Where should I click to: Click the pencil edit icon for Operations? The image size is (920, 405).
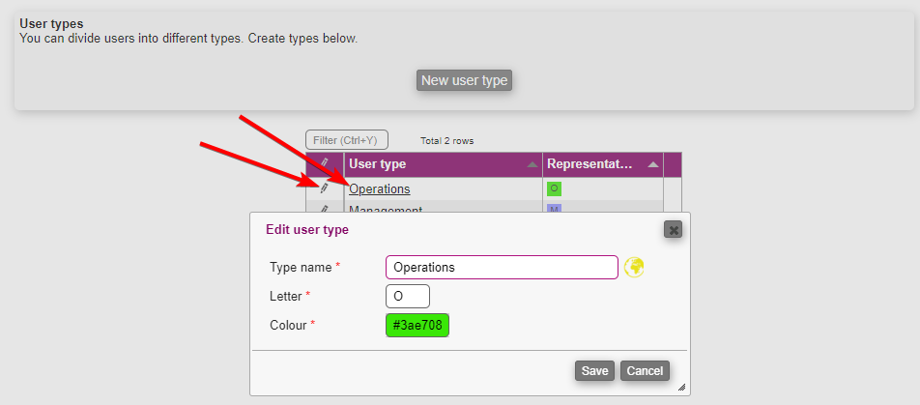325,188
